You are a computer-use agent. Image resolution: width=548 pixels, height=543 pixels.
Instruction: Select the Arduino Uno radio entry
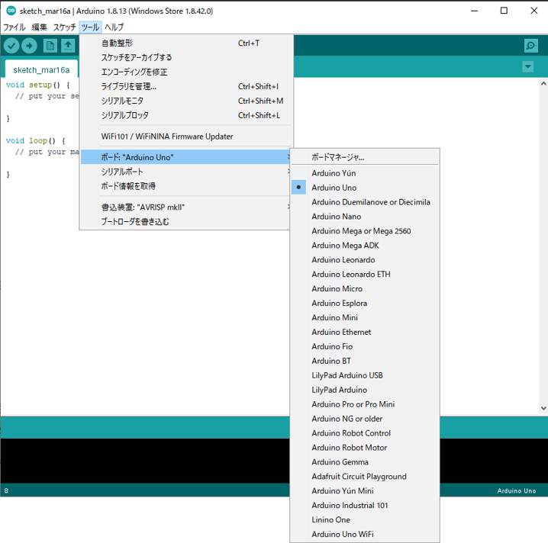(x=365, y=188)
